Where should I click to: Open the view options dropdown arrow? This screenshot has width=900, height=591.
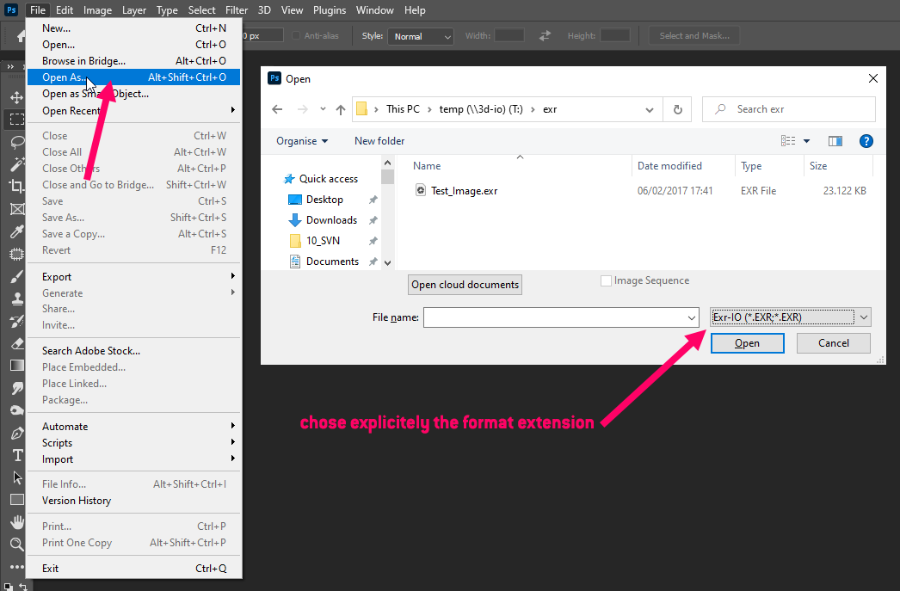click(x=806, y=141)
